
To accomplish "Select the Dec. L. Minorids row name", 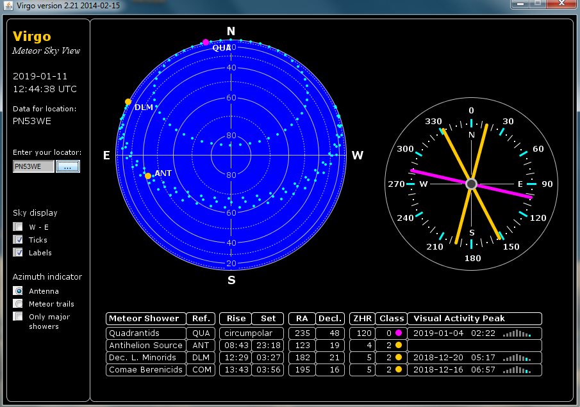I will pos(145,358).
